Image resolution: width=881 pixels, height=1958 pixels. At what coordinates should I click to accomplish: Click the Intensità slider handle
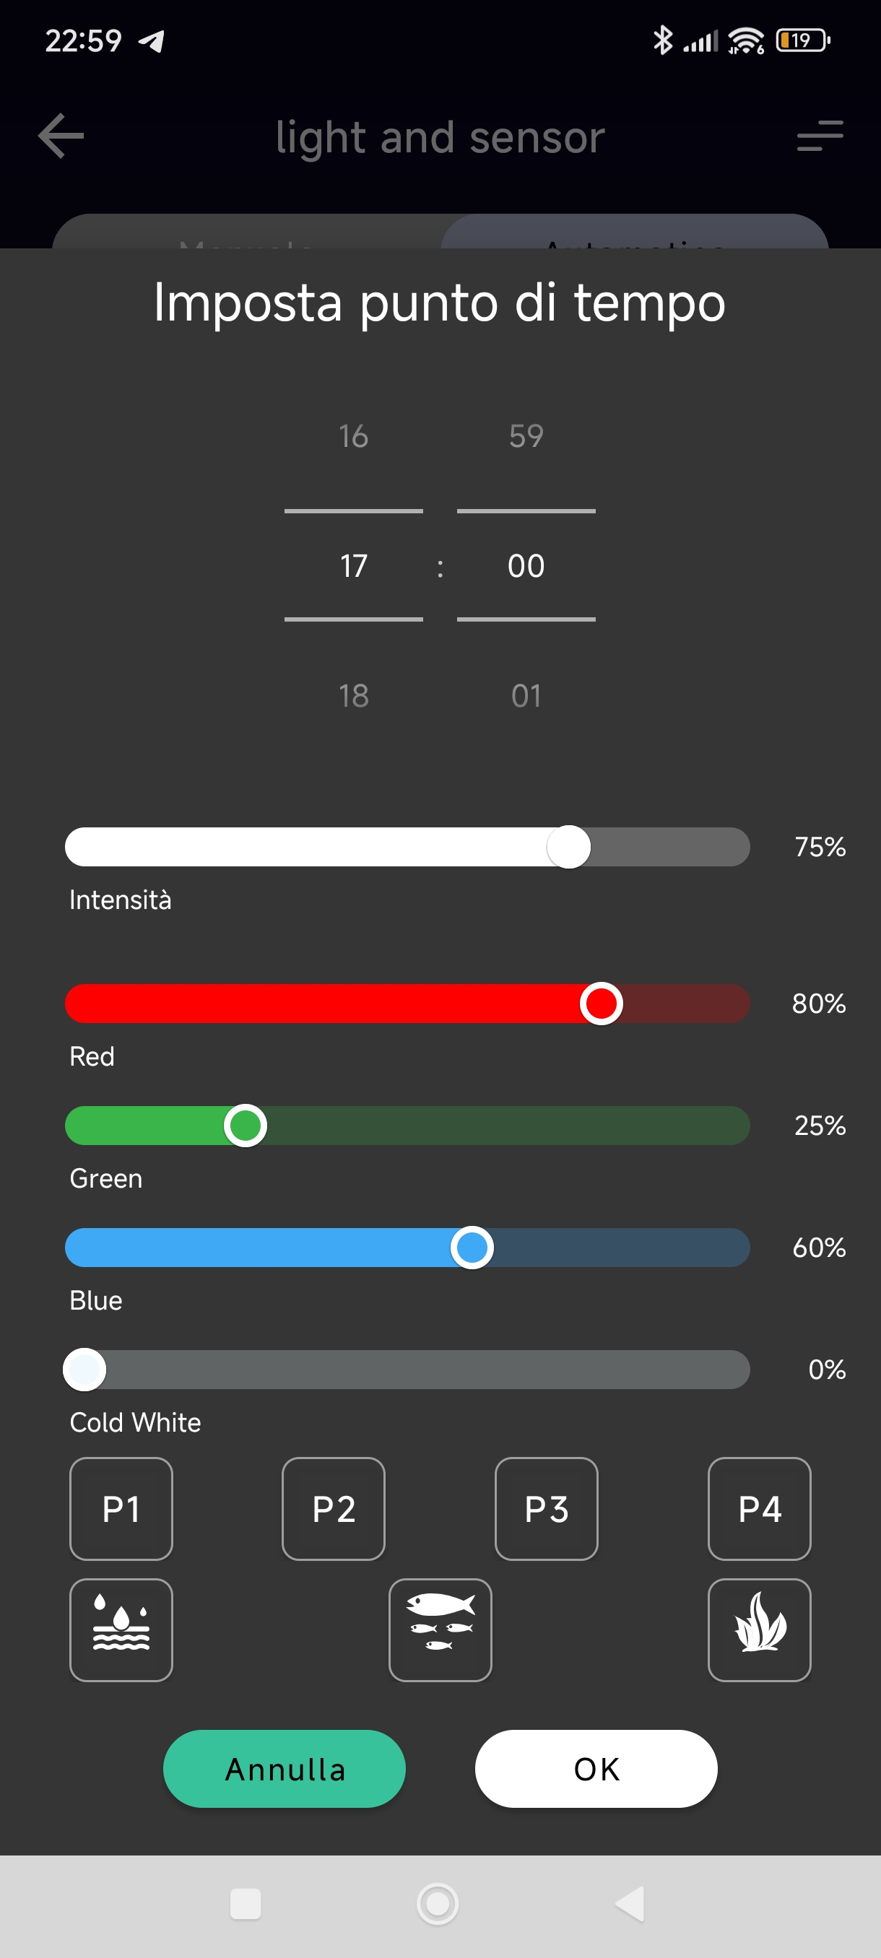click(x=568, y=847)
